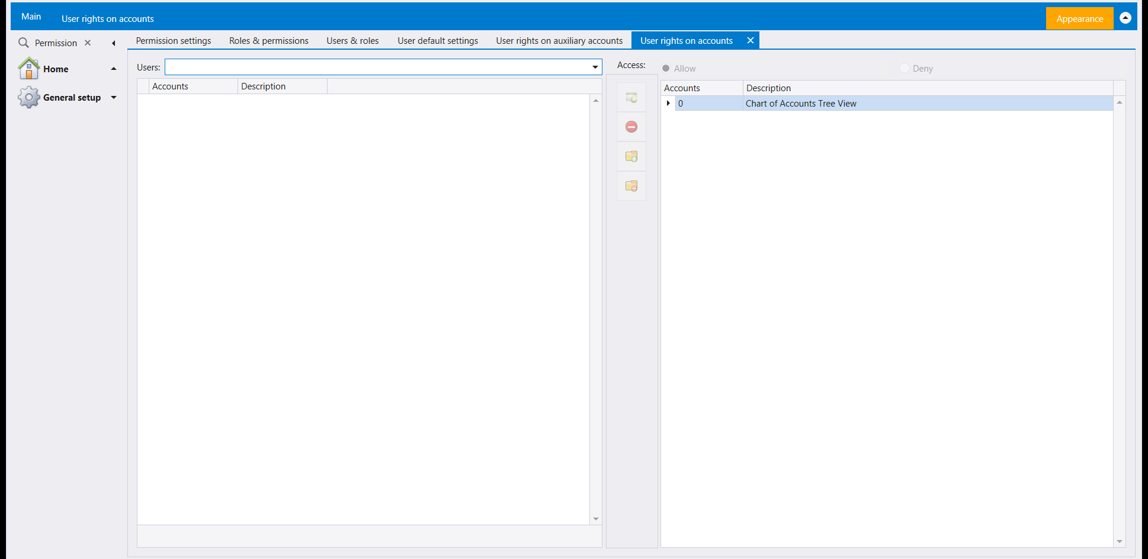Click left grid scrollbar up arrow
The image size is (1148, 559).
tap(596, 101)
